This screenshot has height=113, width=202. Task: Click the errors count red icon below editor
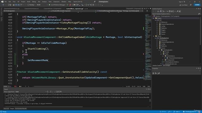point(15,87)
